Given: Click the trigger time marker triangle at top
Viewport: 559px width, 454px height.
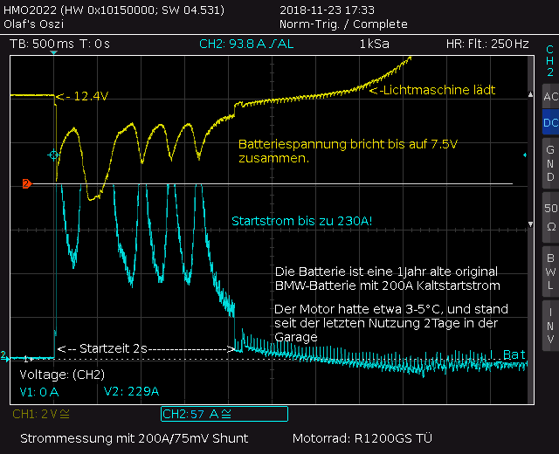Looking at the screenshot, I should click(x=53, y=52).
